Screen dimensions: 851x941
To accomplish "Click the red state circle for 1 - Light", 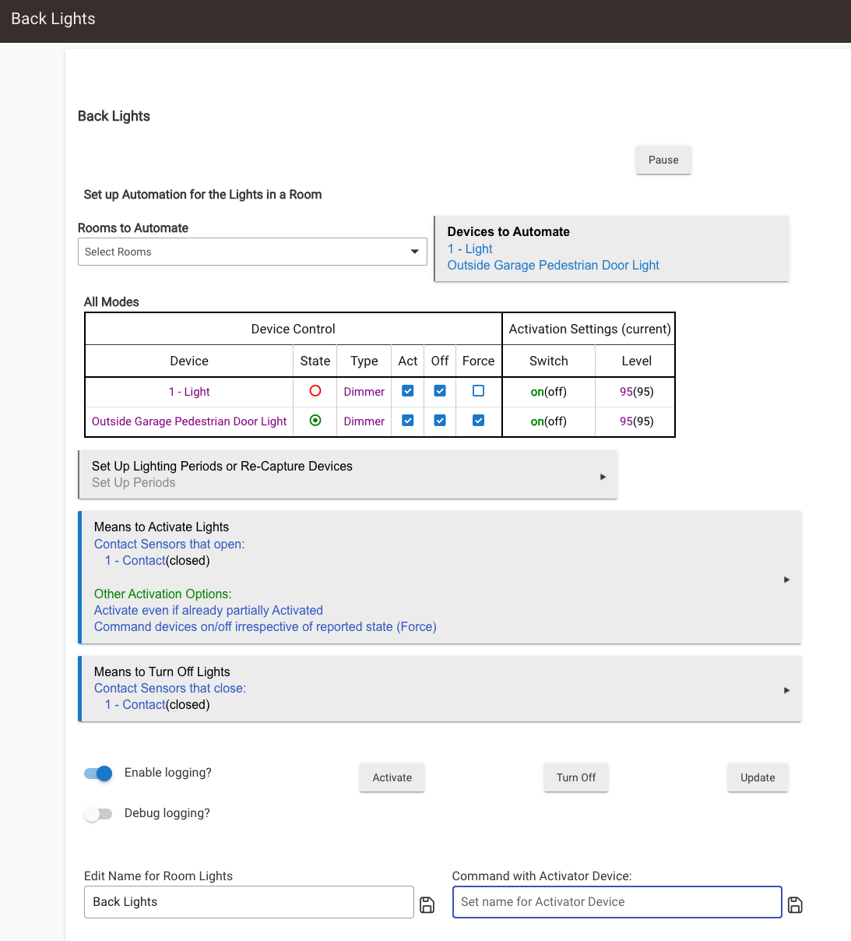I will pos(315,391).
